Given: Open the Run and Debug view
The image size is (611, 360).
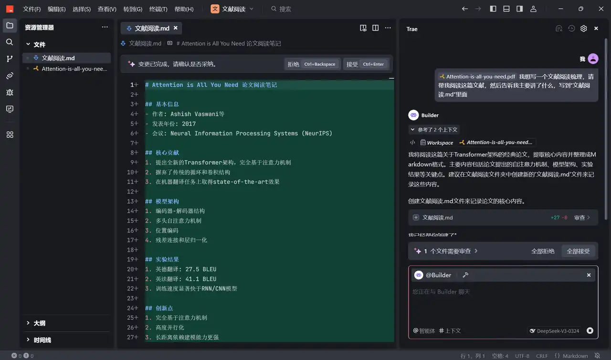Looking at the screenshot, I should click(x=10, y=92).
